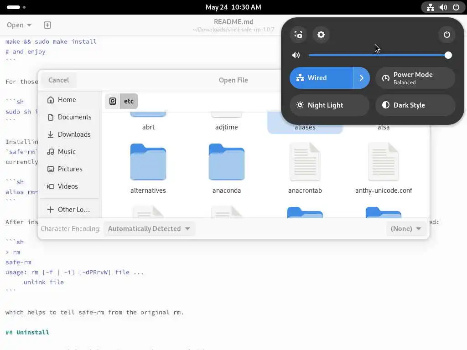467x350 pixels.
Task: Select the aliases file item
Action: pos(305,123)
